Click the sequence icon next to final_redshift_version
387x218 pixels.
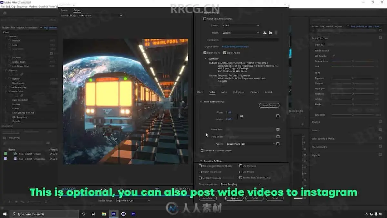(x=15, y=154)
